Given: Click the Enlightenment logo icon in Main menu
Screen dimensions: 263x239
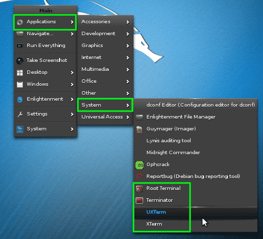Looking at the screenshot, I should 20,99.
